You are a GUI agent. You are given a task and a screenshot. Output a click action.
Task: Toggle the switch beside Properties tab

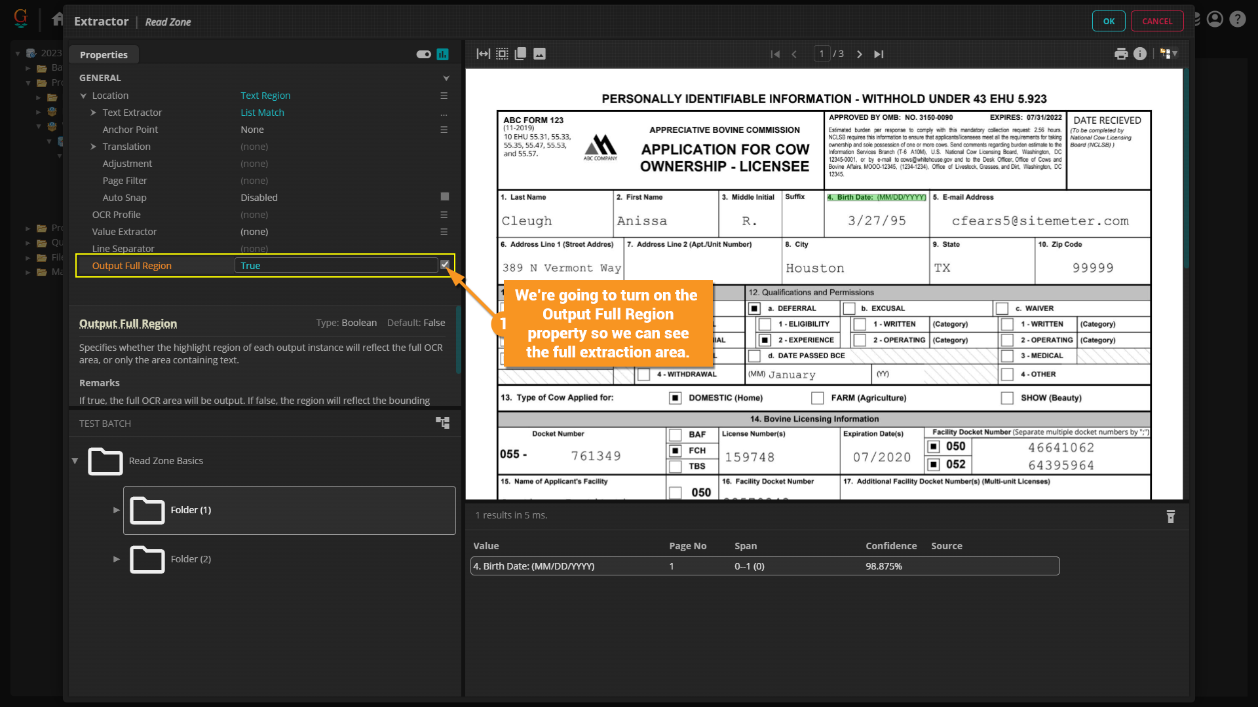point(423,54)
